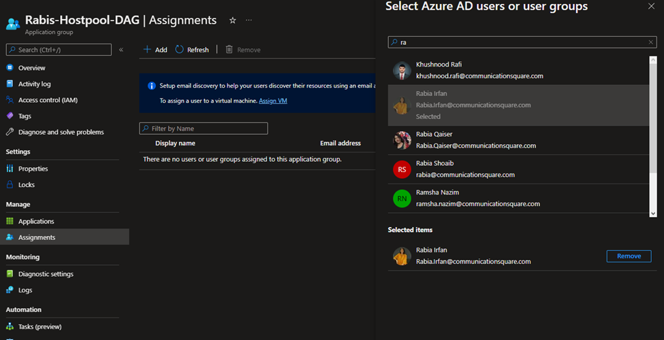Favorite the application group with star icon

(x=232, y=20)
